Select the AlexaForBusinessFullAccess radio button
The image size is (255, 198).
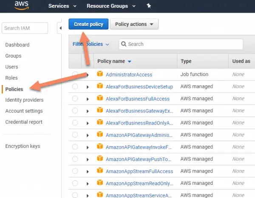75,99
